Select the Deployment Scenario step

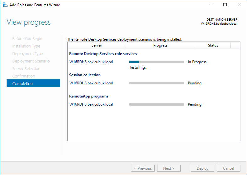coord(31,61)
